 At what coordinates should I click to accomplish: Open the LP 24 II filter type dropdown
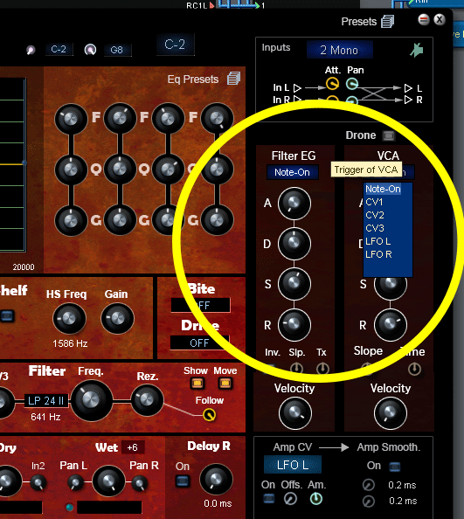[46, 401]
